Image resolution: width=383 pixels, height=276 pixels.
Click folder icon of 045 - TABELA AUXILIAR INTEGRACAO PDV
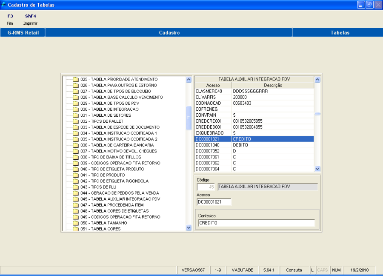pyautogui.click(x=76, y=199)
